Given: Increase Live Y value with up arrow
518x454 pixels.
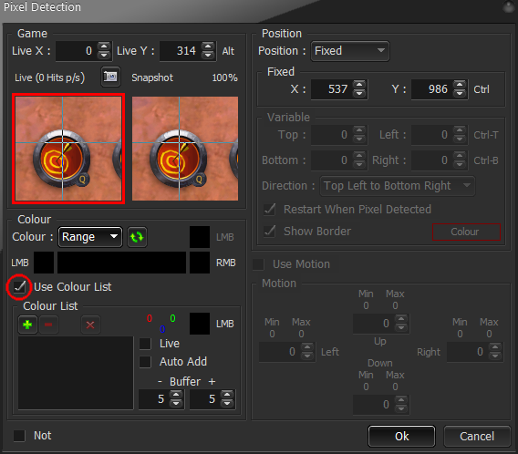Looking at the screenshot, I should tap(208, 46).
